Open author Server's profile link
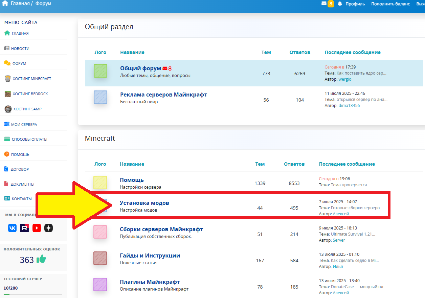Image resolution: width=425 pixels, height=298 pixels. pos(339,240)
